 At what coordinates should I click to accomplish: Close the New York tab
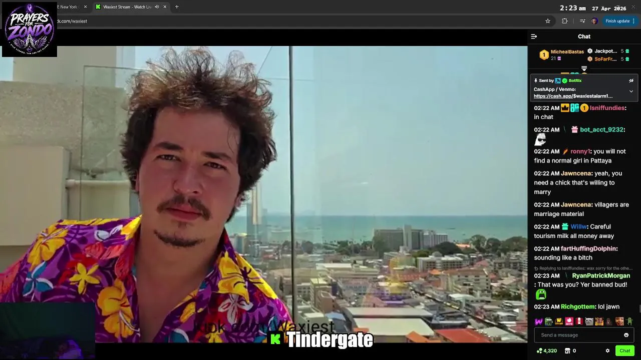85,7
